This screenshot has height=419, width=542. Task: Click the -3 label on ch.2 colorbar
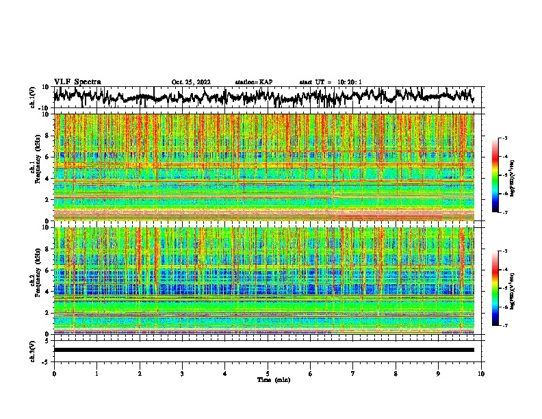(504, 251)
